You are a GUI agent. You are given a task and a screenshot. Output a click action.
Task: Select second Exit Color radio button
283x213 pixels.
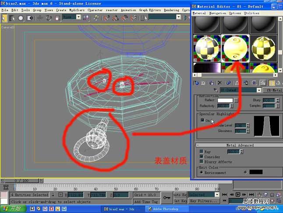click(x=245, y=172)
